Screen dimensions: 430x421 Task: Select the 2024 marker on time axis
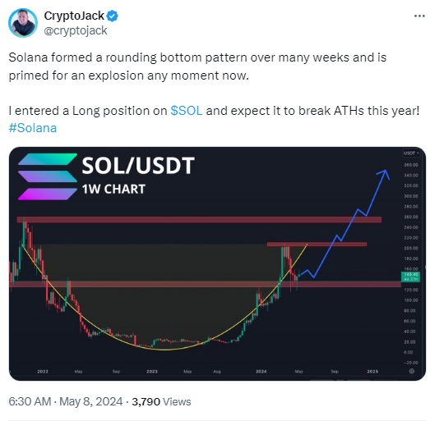click(261, 372)
